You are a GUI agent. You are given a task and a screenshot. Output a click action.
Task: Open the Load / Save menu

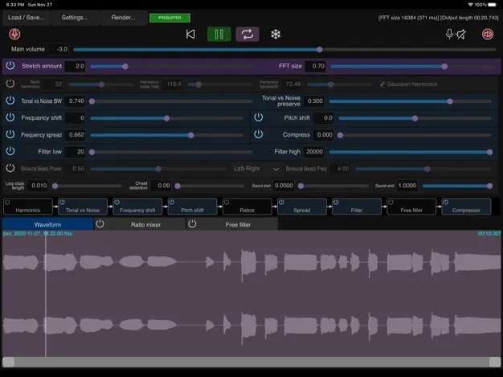click(x=25, y=17)
